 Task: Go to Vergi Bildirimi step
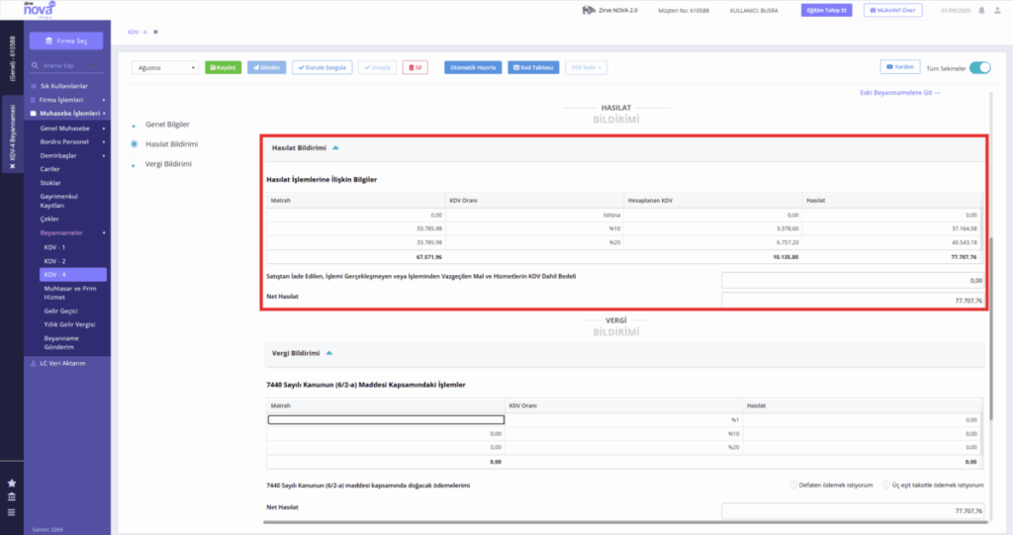click(168, 164)
